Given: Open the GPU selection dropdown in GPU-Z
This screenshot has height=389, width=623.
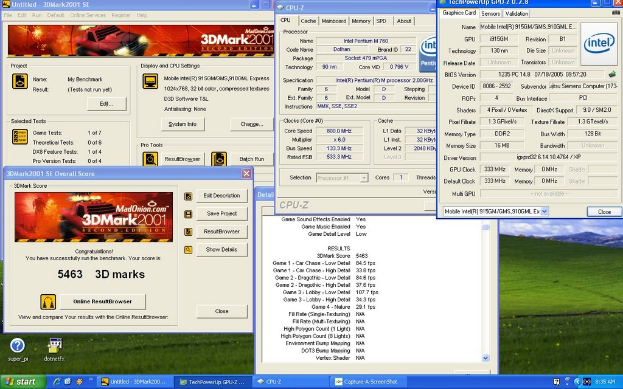Looking at the screenshot, I should click(544, 212).
